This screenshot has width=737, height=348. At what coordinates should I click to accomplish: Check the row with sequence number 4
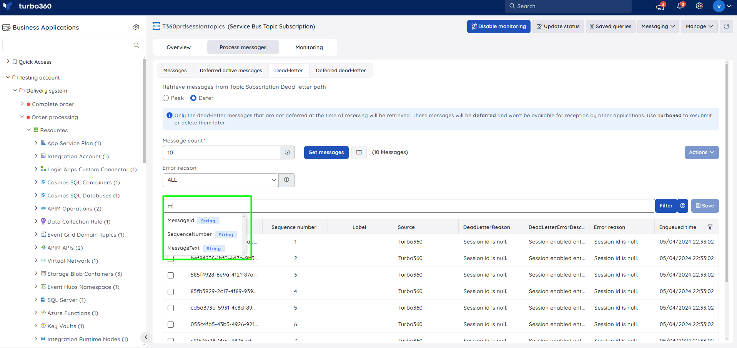tap(171, 292)
